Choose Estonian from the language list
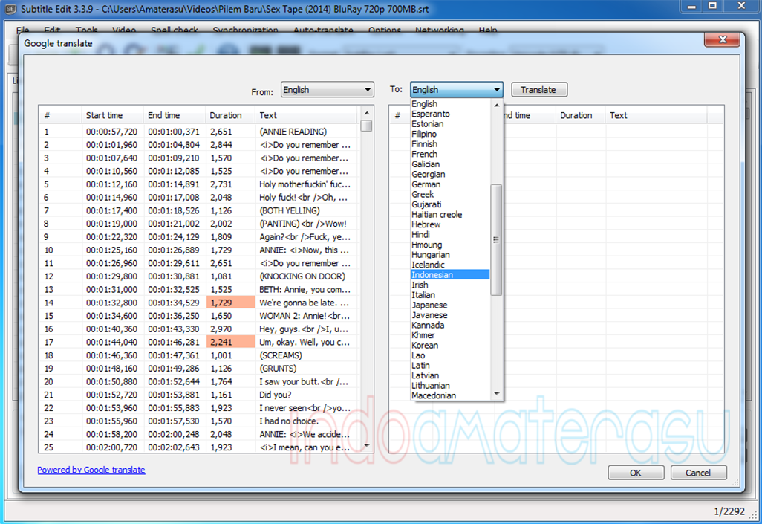The image size is (762, 524). [450, 124]
